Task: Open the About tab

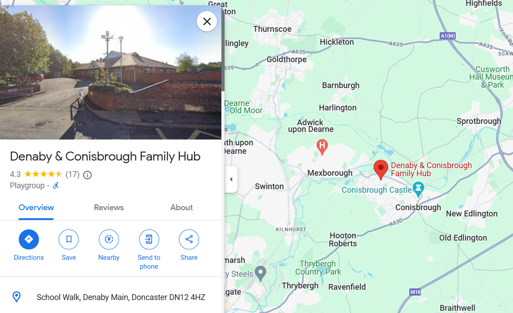Action: pyautogui.click(x=182, y=207)
